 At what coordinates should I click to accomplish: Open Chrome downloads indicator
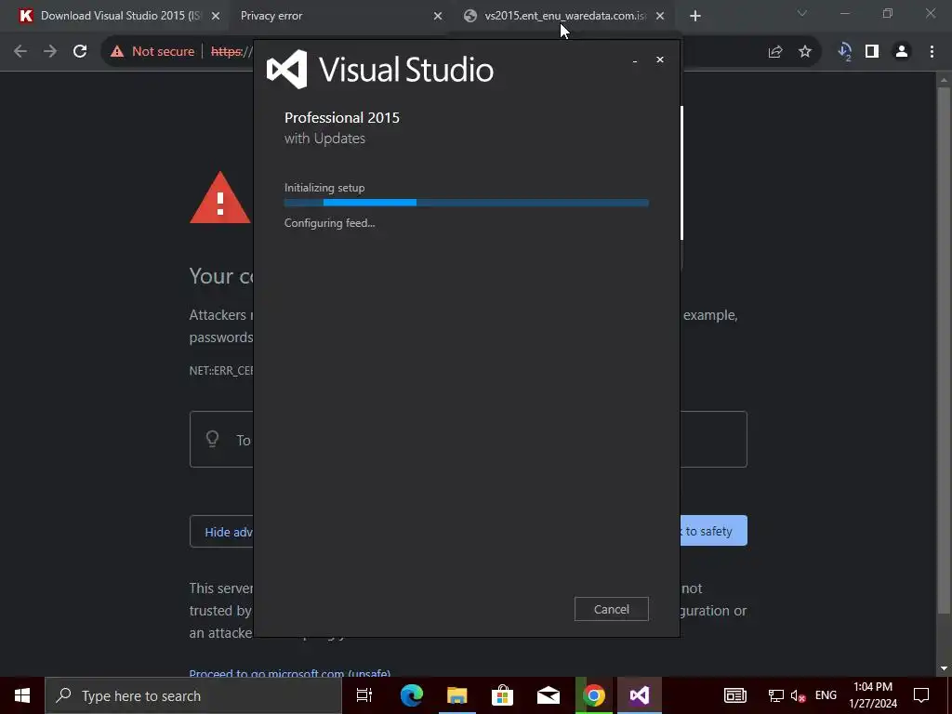(844, 52)
